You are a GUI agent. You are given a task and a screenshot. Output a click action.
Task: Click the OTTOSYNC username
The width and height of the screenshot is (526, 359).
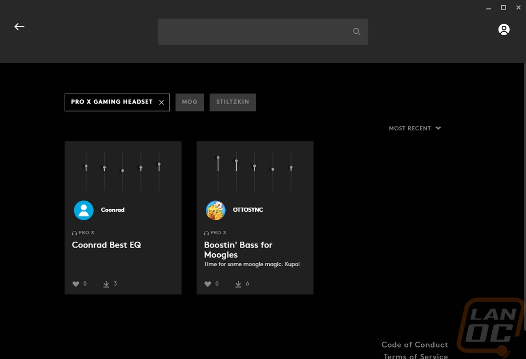coord(248,210)
